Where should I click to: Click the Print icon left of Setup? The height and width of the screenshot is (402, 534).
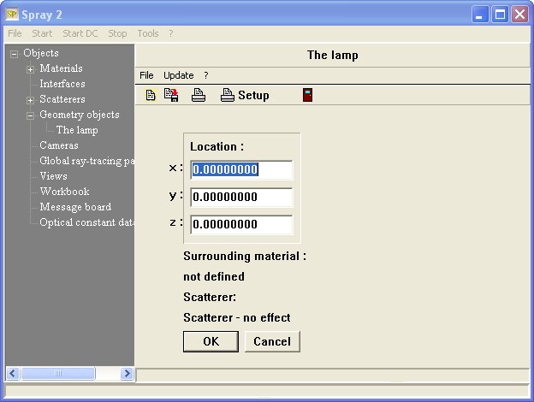point(198,95)
